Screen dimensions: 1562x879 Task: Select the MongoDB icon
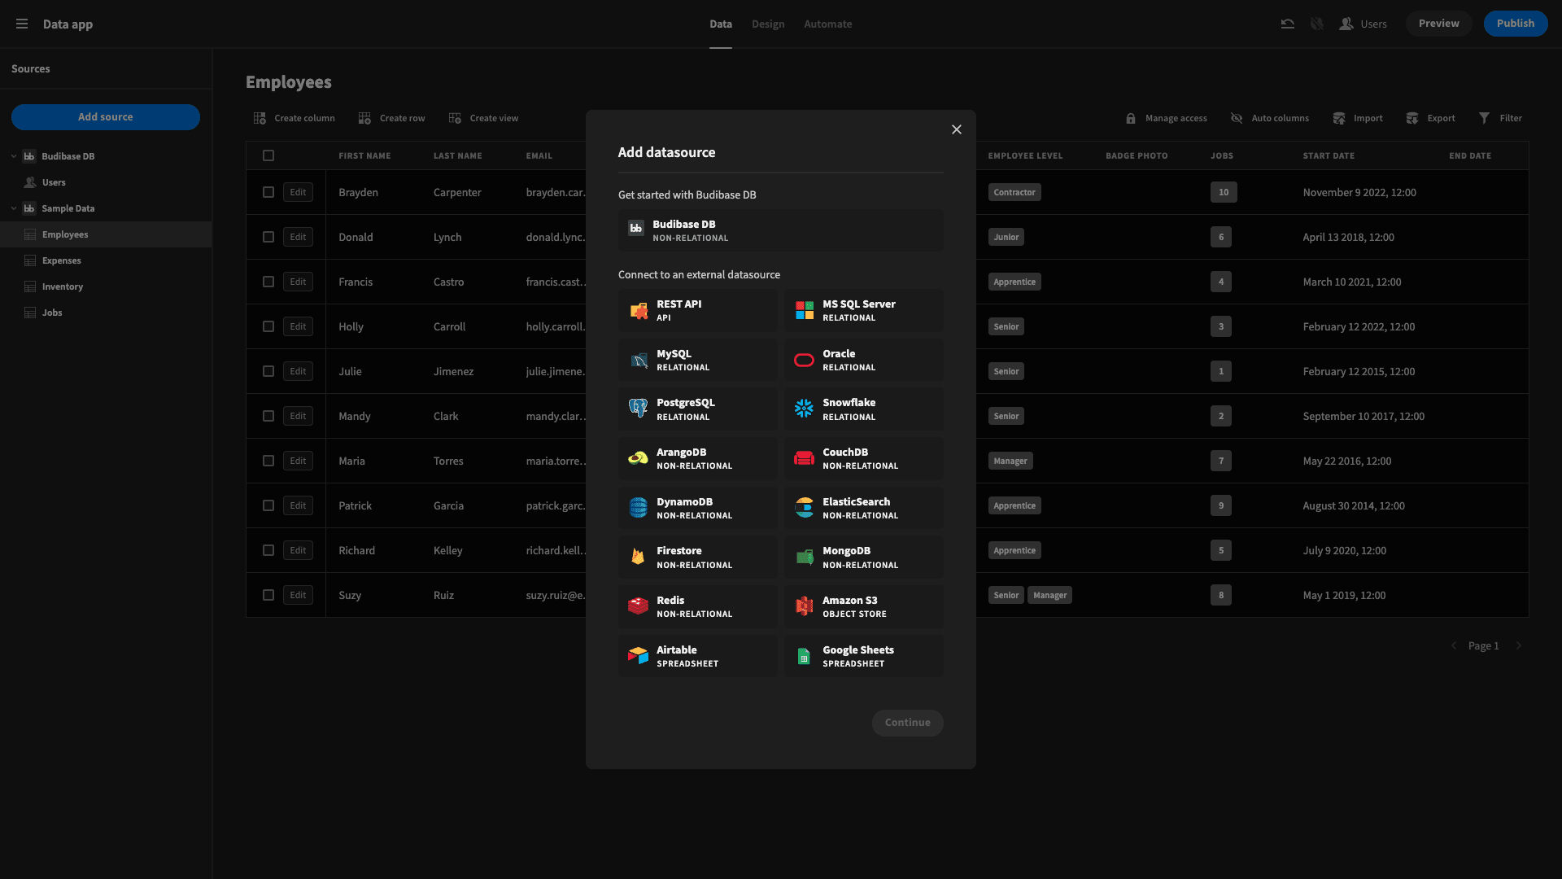point(804,557)
